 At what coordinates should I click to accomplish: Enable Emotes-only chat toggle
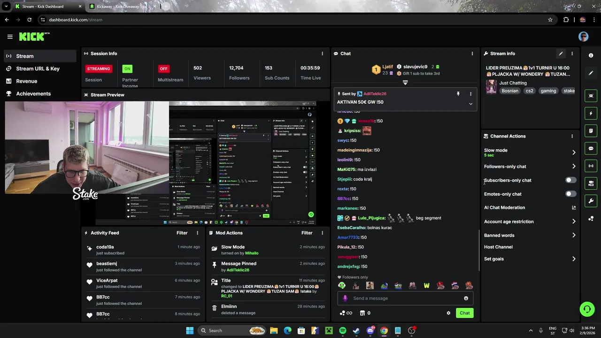coord(570,194)
